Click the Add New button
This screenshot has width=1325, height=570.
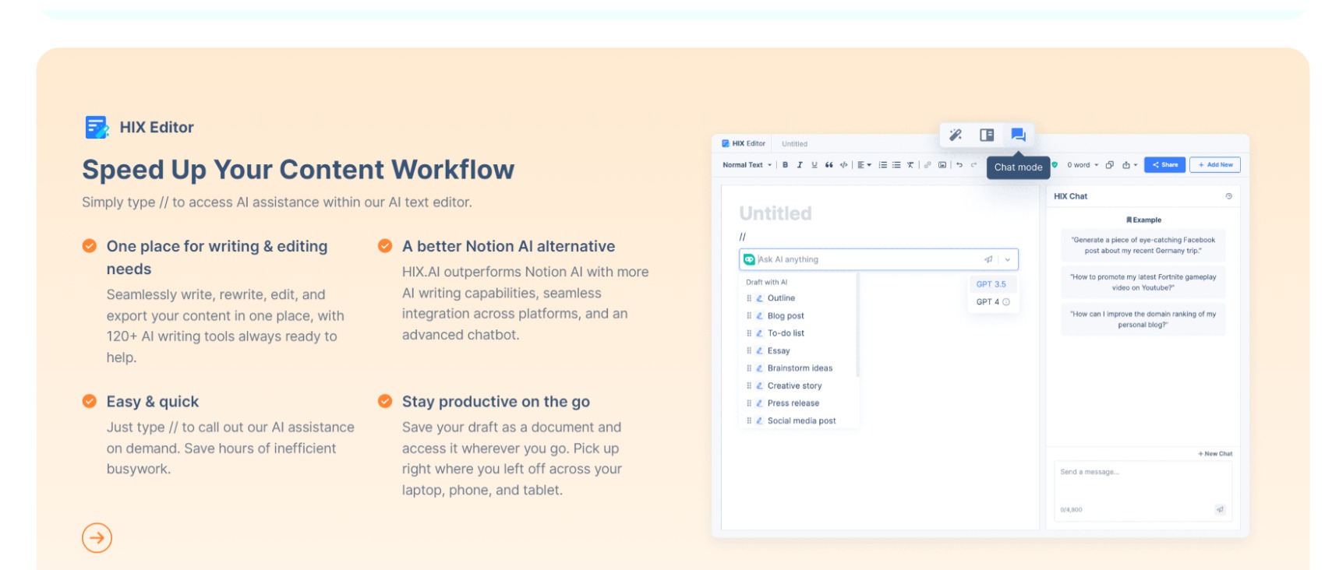[x=1215, y=165]
